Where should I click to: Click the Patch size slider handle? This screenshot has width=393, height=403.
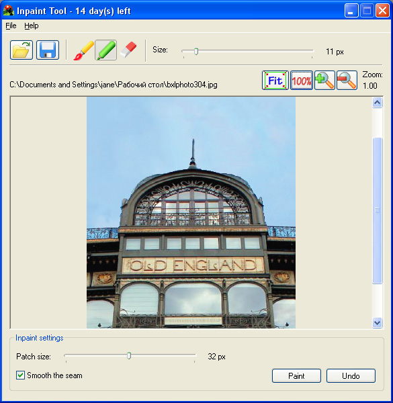129,356
